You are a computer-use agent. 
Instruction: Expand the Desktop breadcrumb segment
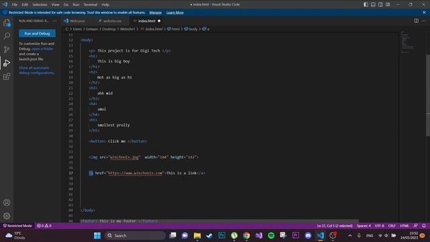tap(109, 29)
